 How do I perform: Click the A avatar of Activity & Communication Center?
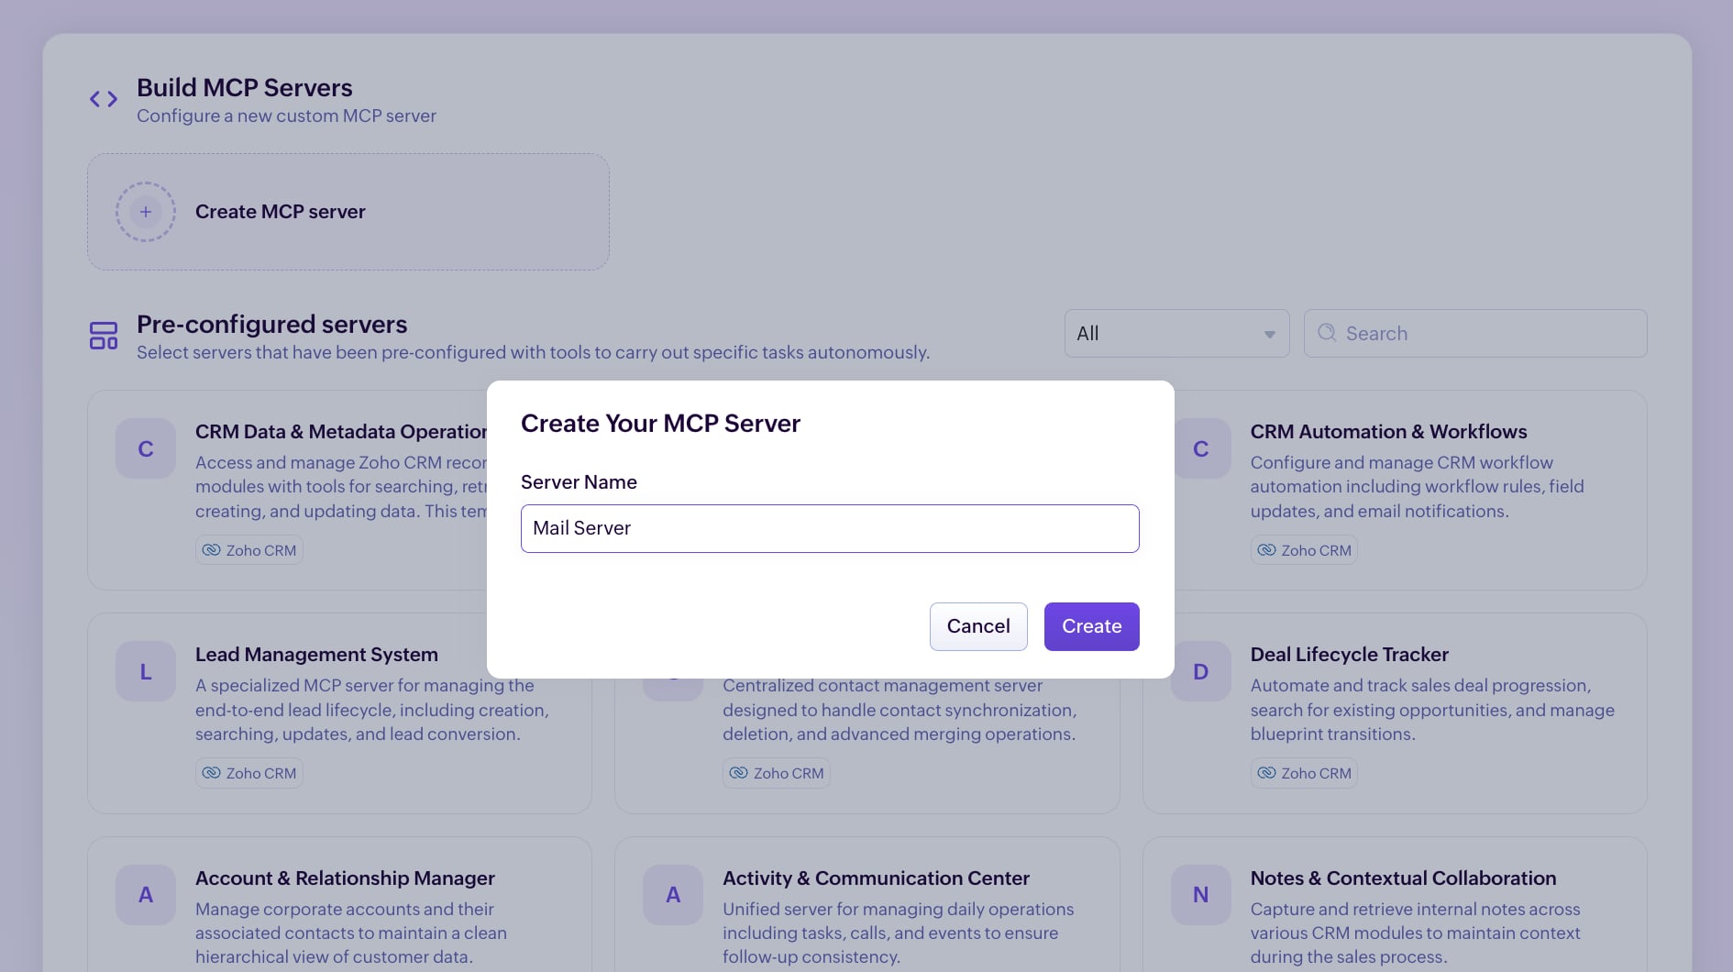click(673, 894)
